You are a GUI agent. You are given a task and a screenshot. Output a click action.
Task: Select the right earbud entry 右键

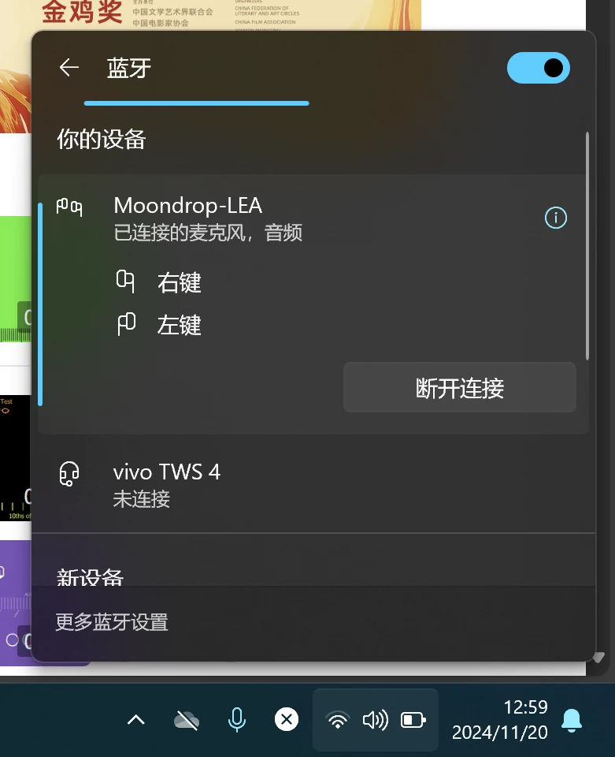(159, 282)
